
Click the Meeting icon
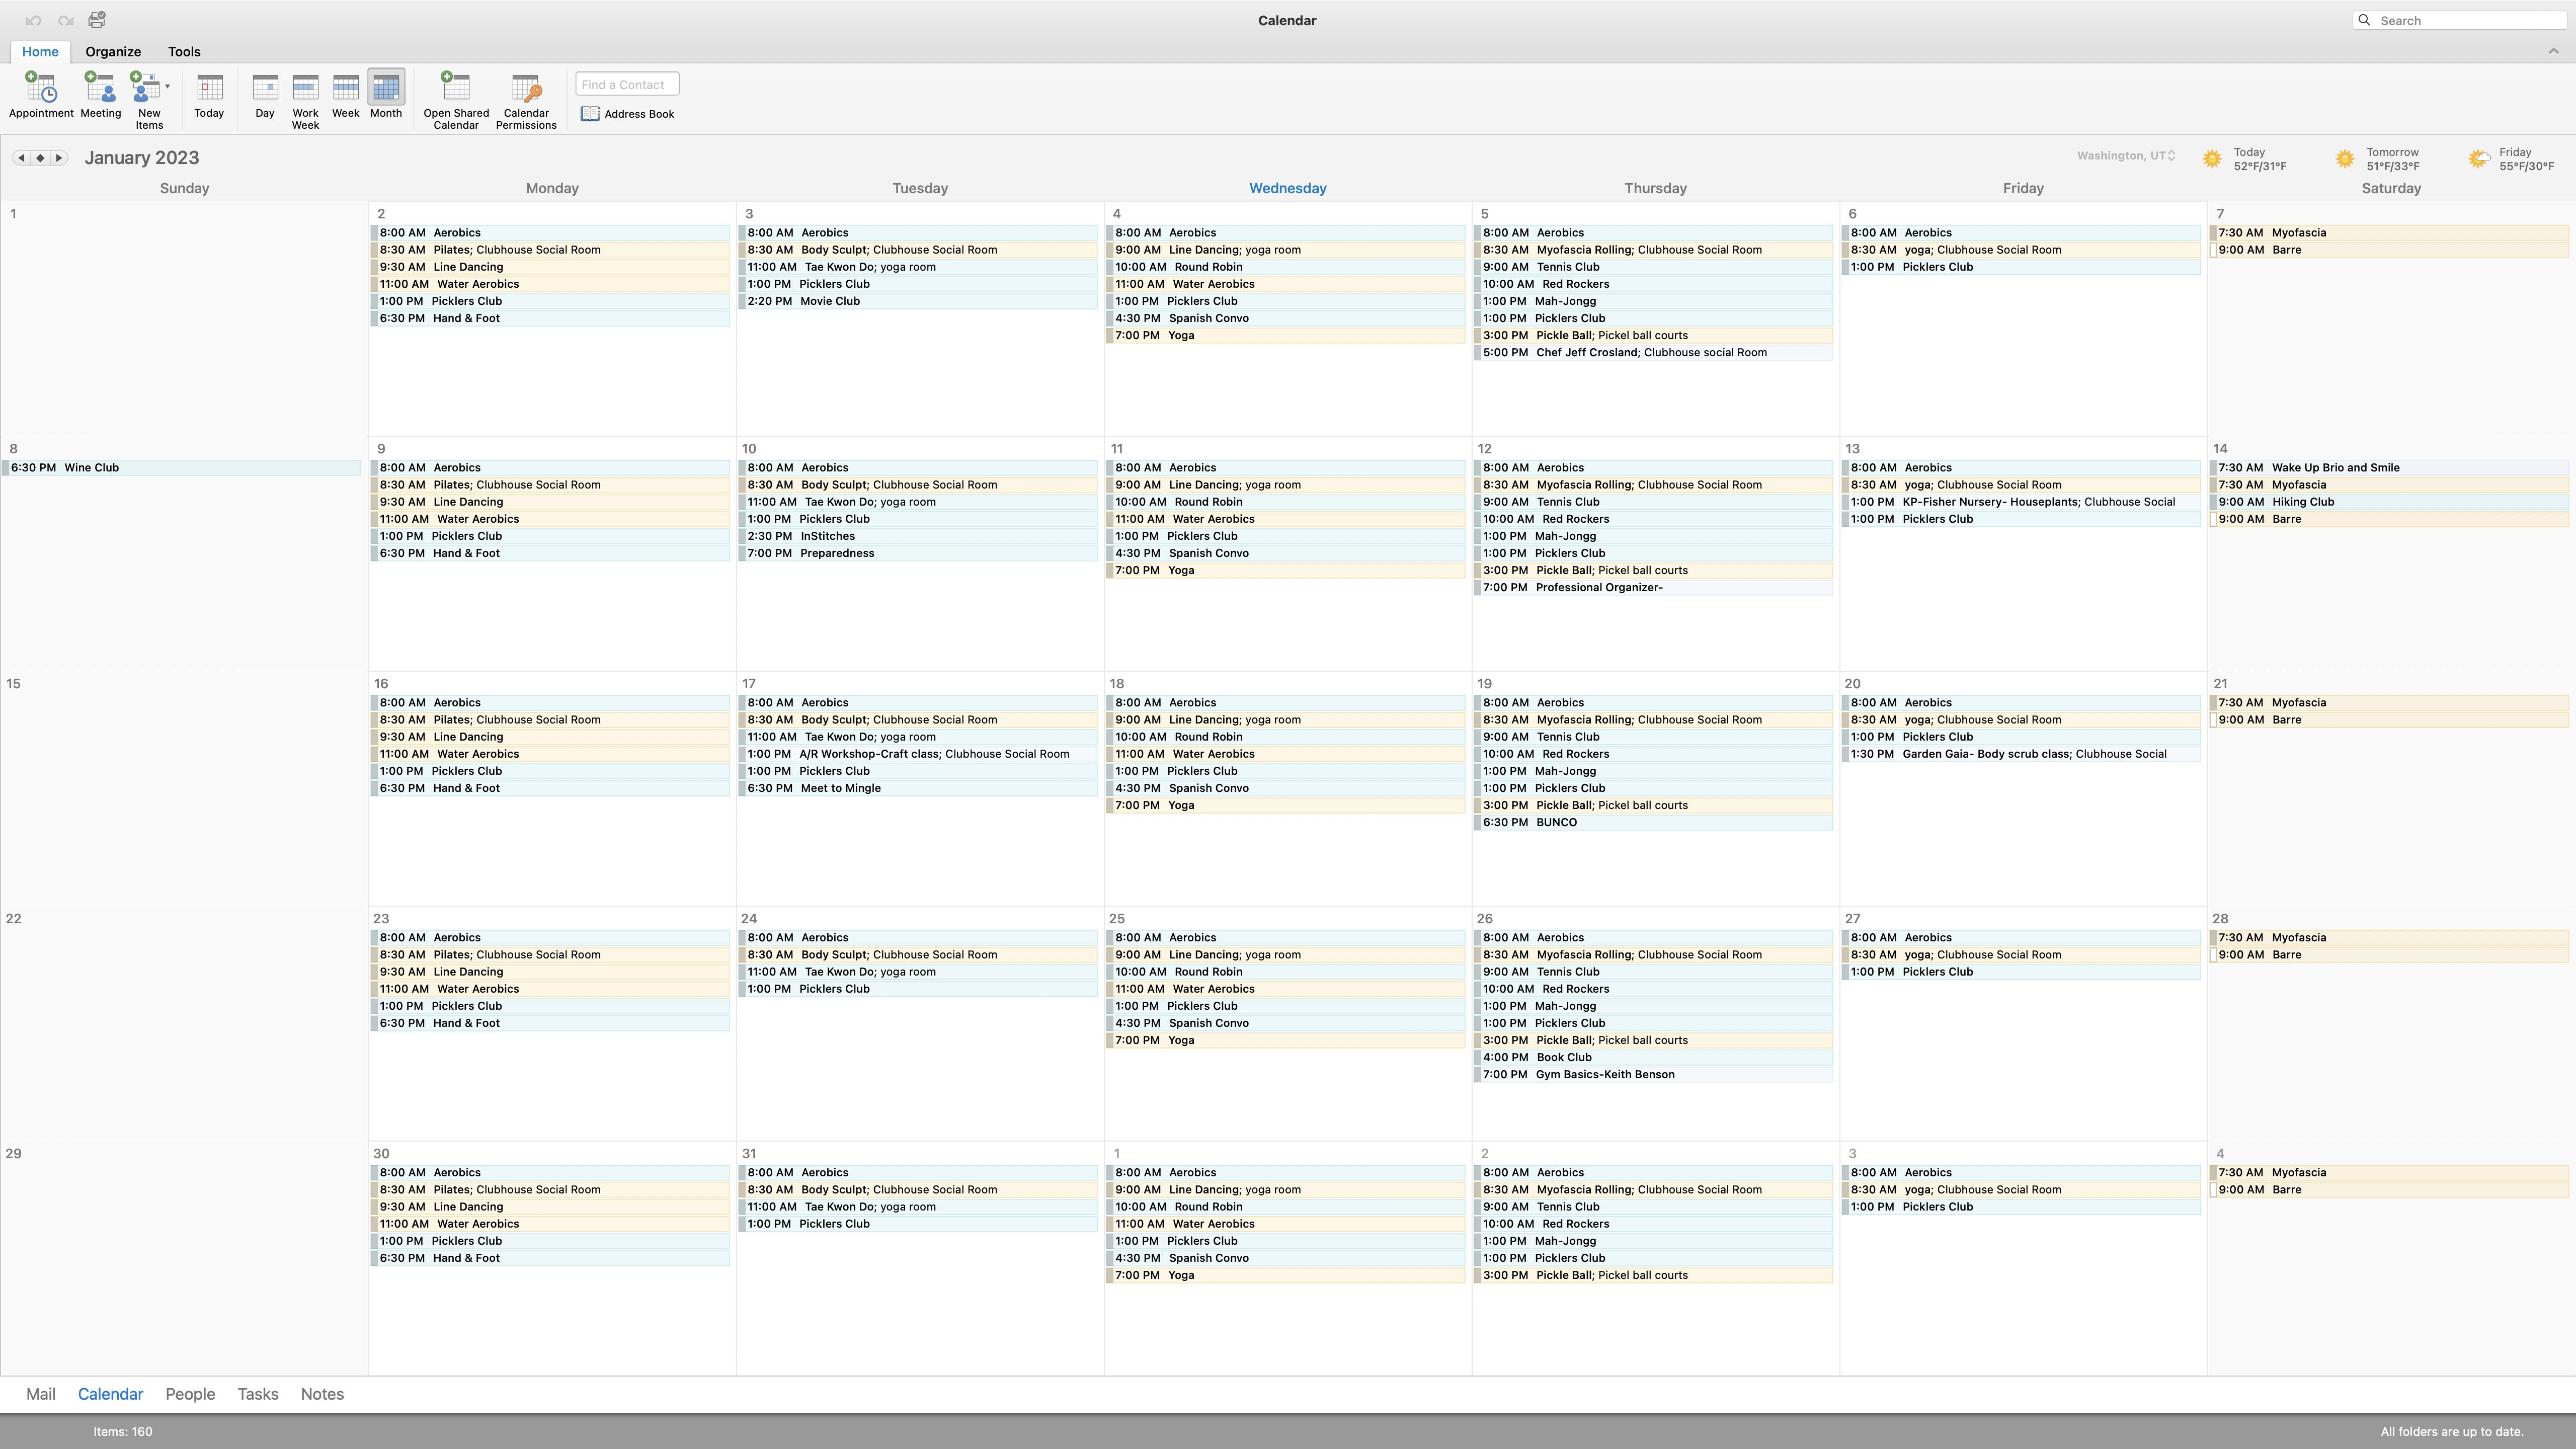click(100, 96)
